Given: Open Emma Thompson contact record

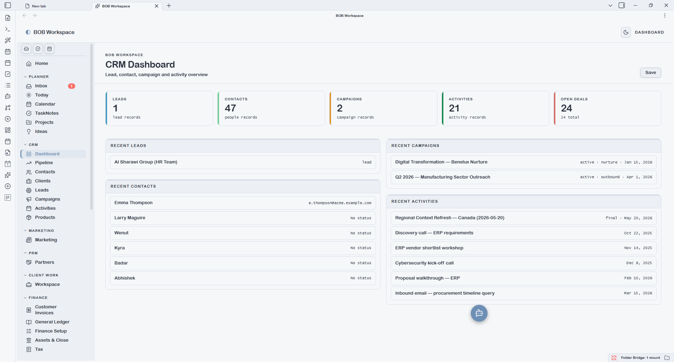Looking at the screenshot, I should click(243, 203).
